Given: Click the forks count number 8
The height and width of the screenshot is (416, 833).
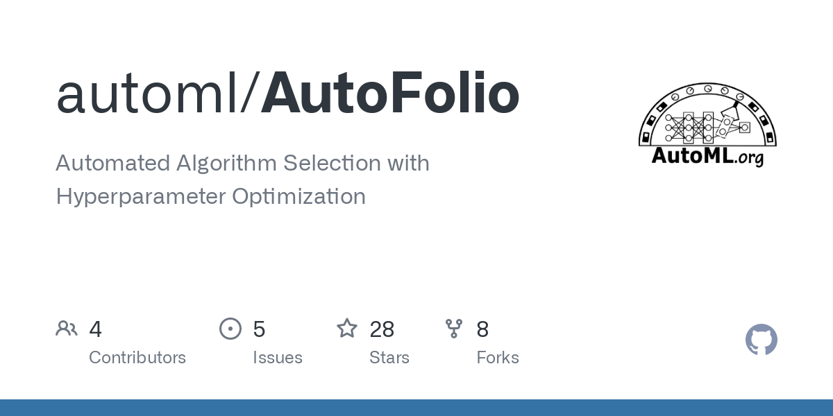Looking at the screenshot, I should point(482,329).
